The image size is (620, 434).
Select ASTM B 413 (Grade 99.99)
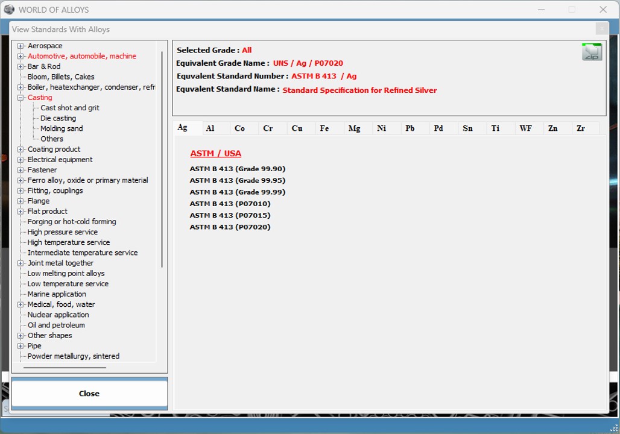237,192
